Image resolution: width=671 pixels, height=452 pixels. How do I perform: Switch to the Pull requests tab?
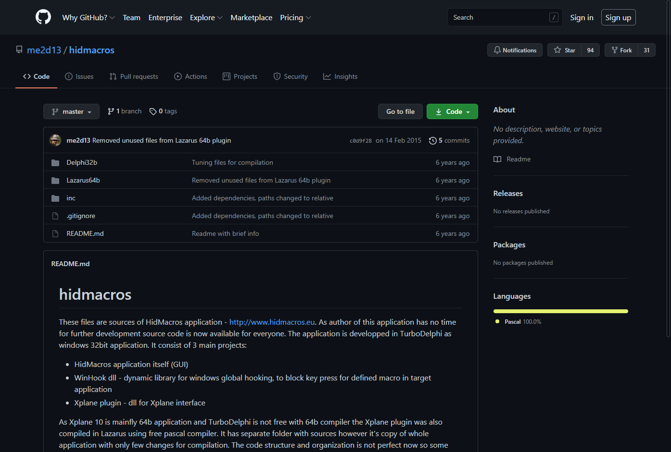coord(134,76)
